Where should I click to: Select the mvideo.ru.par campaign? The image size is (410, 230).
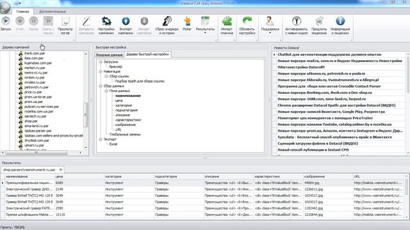[35, 82]
